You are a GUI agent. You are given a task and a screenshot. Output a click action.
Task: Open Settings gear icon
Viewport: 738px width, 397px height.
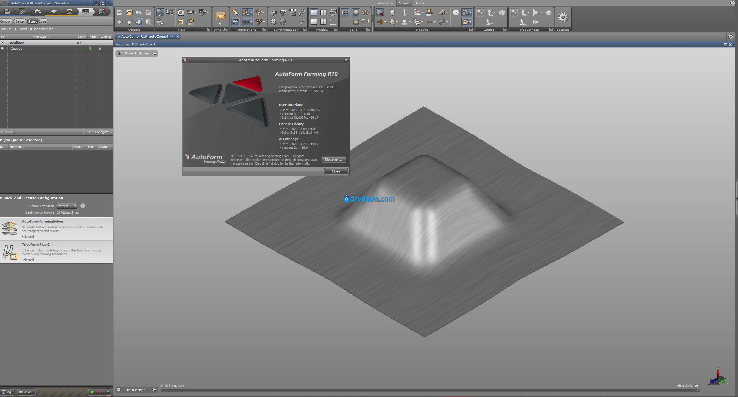[x=563, y=17]
